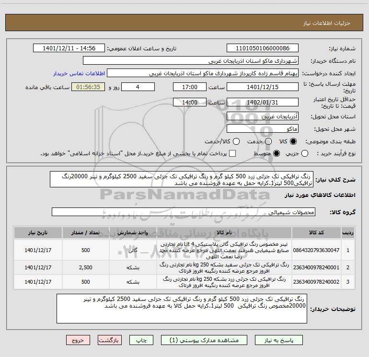
Task: Click the بشکه unit cell in row 2
Action: [133, 267]
